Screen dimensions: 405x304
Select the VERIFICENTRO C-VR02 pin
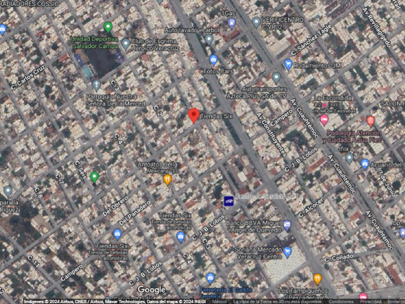click(x=256, y=22)
